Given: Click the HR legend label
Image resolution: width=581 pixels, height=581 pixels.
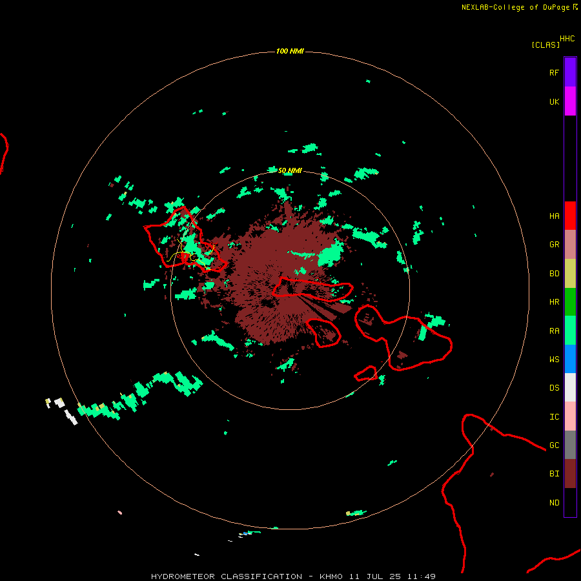Looking at the screenshot, I should click(x=554, y=302).
